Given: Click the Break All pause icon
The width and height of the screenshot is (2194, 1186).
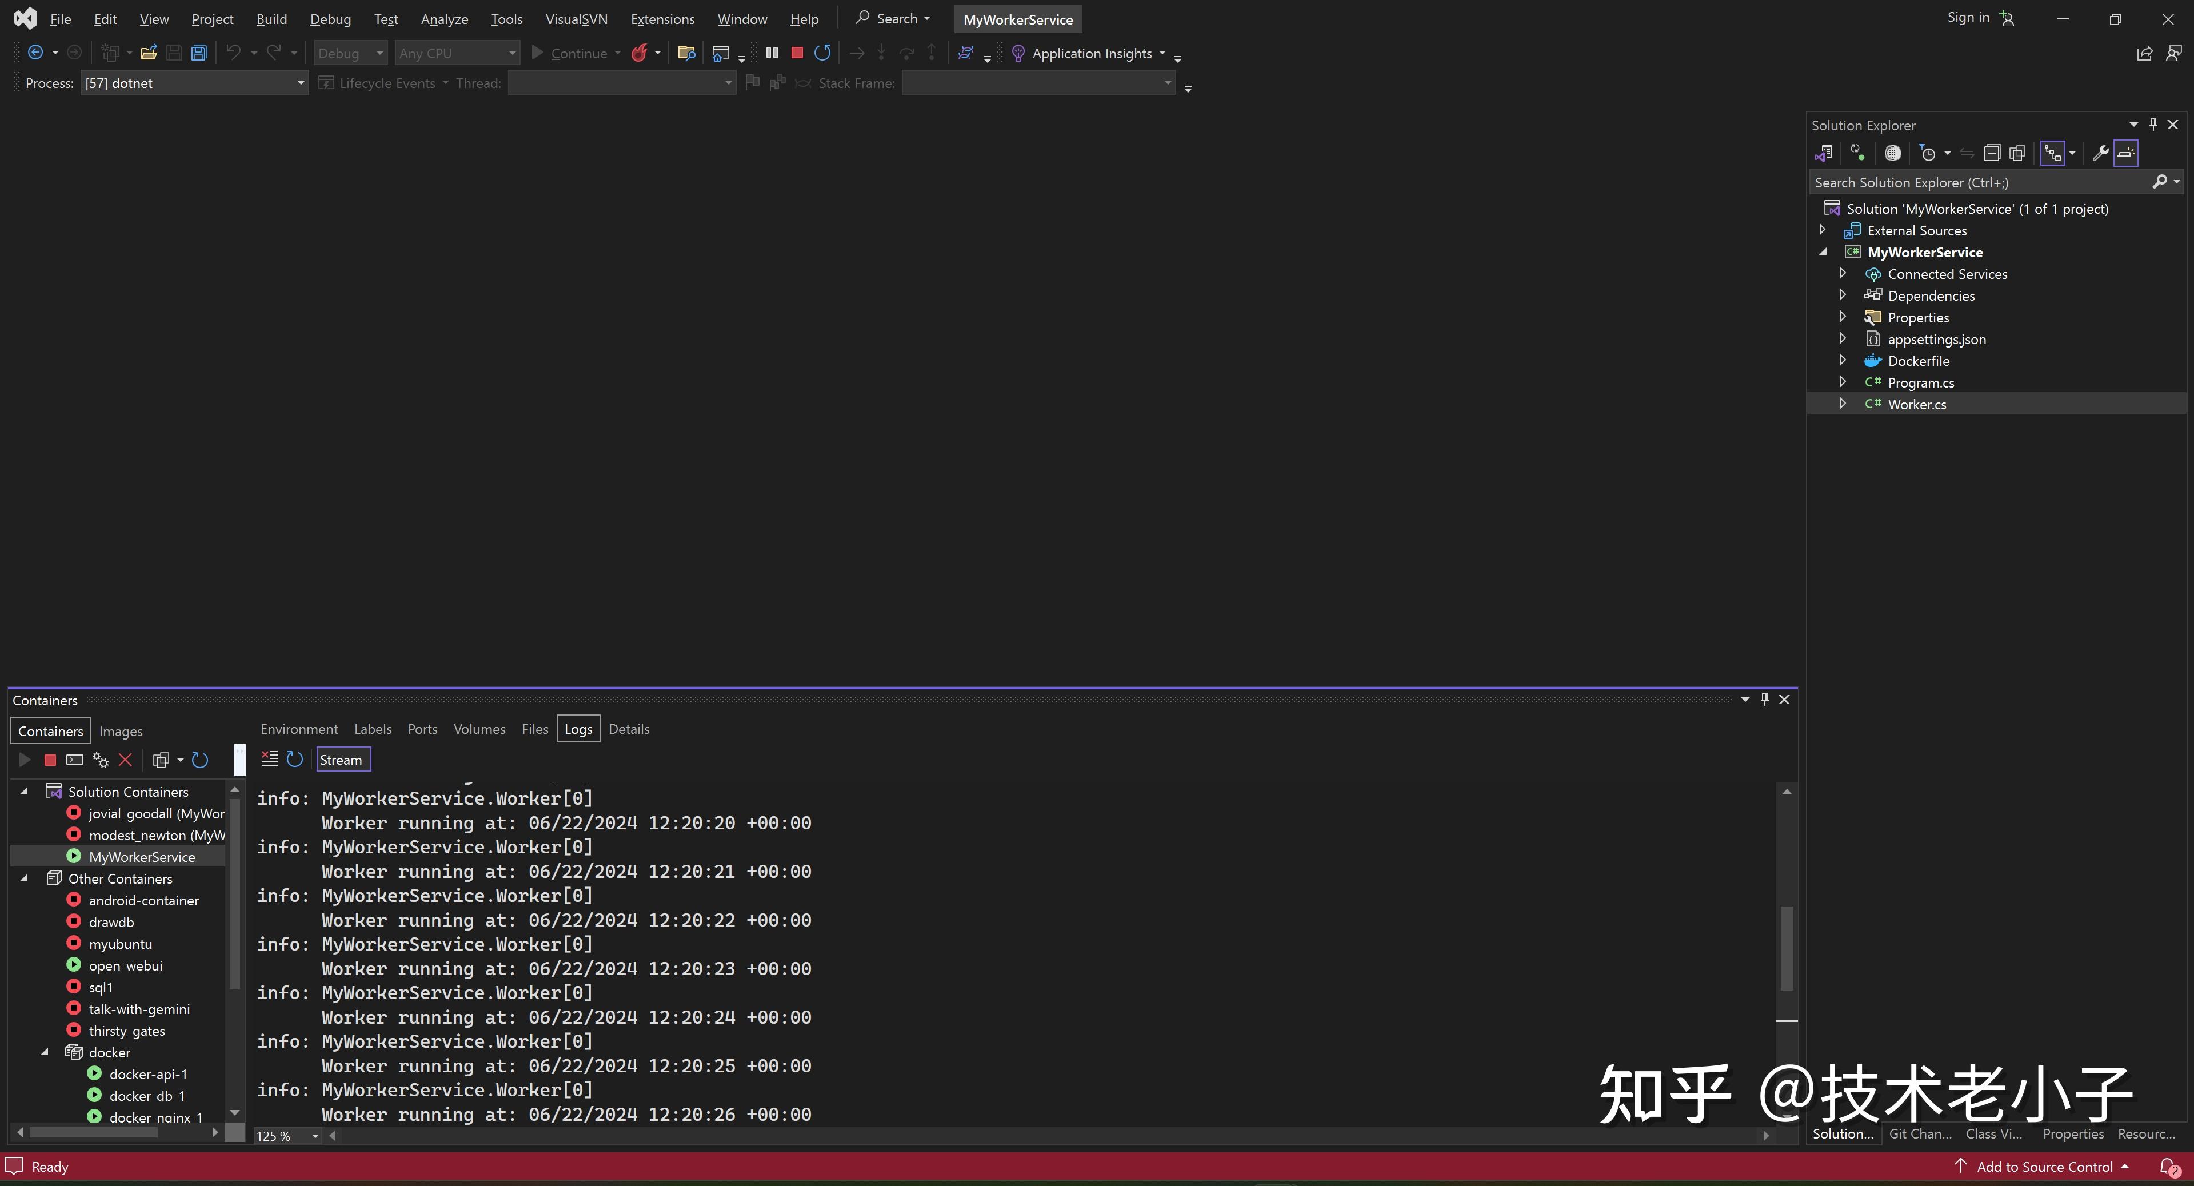Looking at the screenshot, I should click(x=772, y=52).
